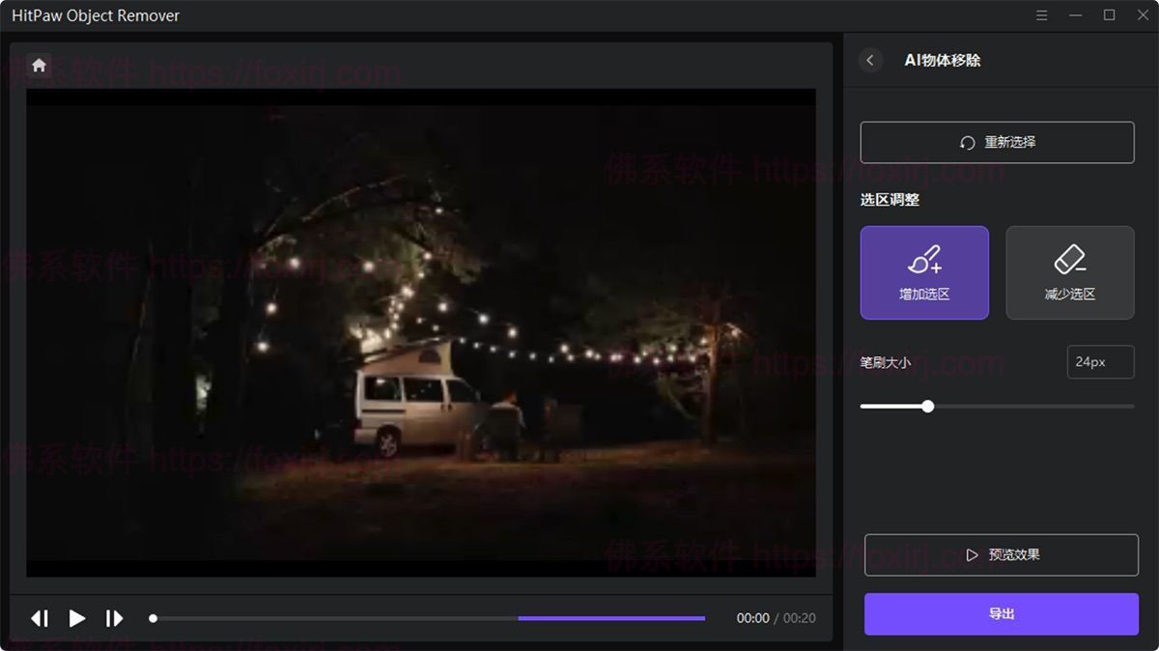The image size is (1159, 651).
Task: Click 预览效果 to preview the result
Action: pos(1000,554)
